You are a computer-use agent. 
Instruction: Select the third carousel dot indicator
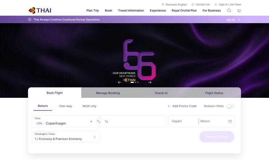coord(138,82)
